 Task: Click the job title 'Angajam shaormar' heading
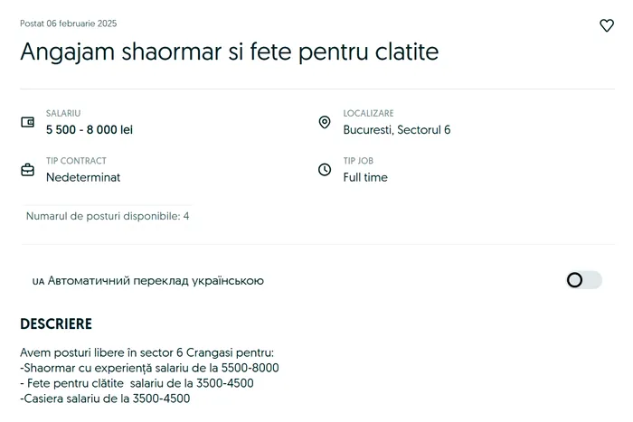pyautogui.click(x=229, y=52)
